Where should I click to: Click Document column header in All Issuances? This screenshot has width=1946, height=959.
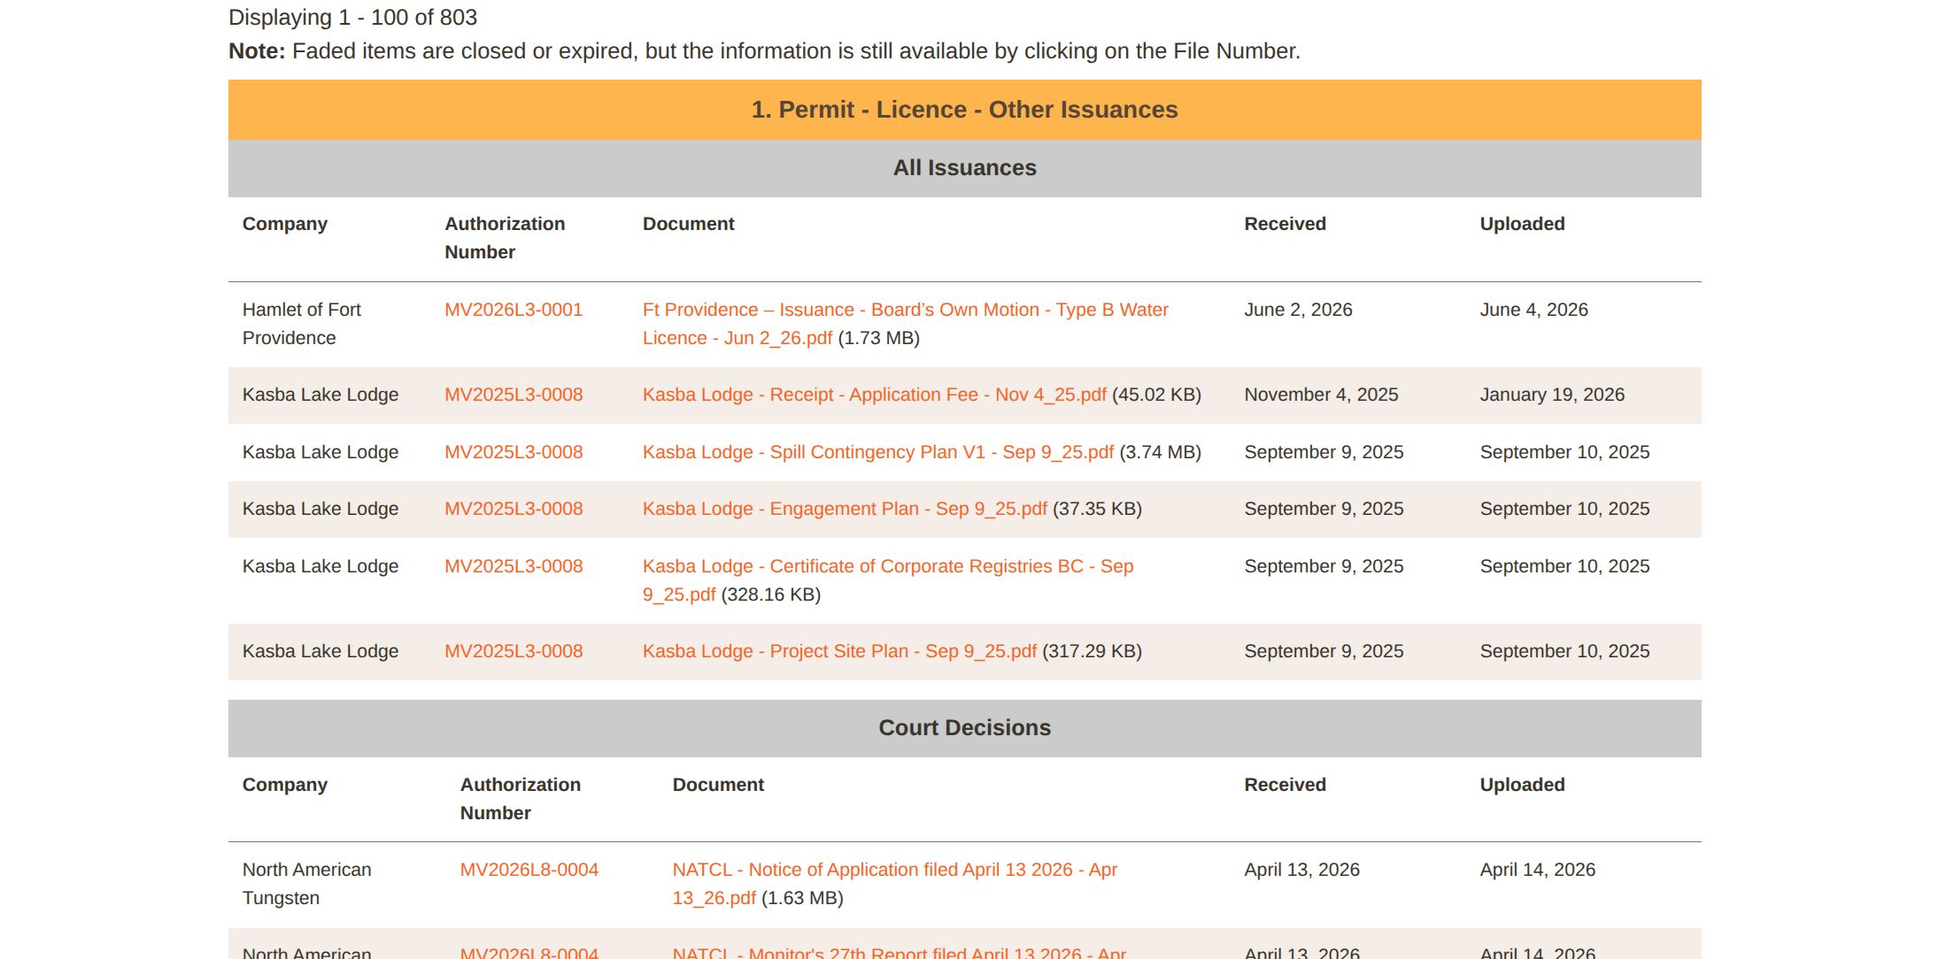click(689, 224)
